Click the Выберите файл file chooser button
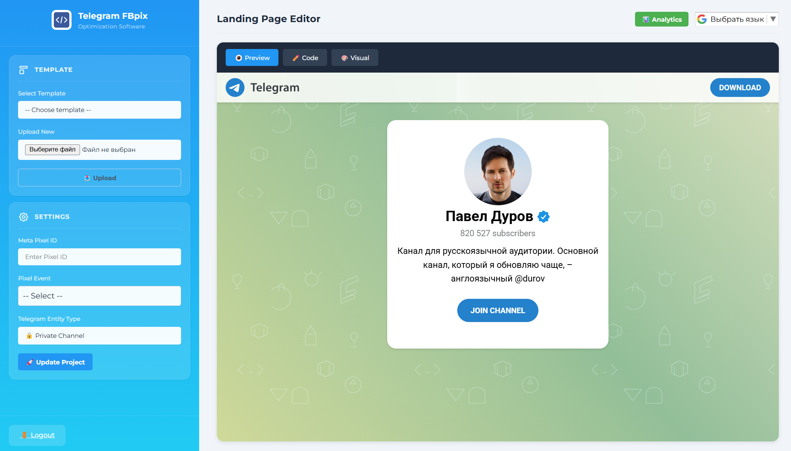This screenshot has width=791, height=451. pos(52,150)
